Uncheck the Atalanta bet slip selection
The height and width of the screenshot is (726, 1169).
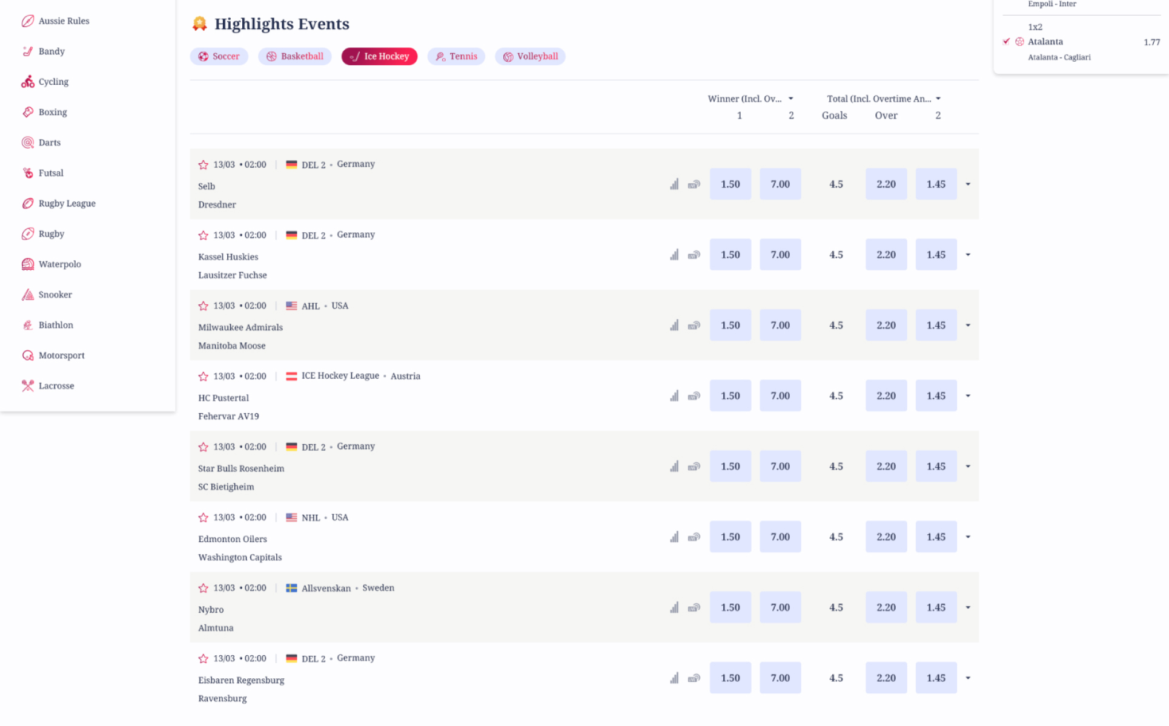[x=1006, y=42]
